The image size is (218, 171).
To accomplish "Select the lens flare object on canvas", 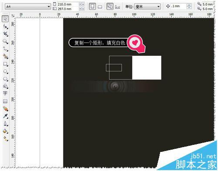I will [115, 86].
